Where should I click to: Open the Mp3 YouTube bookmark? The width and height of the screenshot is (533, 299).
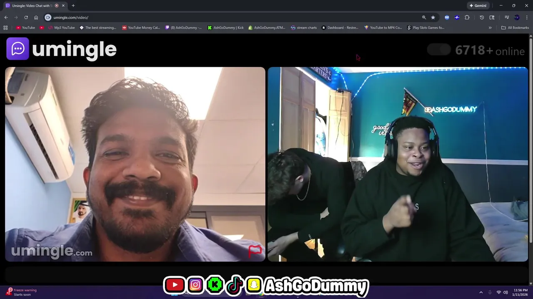pyautogui.click(x=62, y=27)
